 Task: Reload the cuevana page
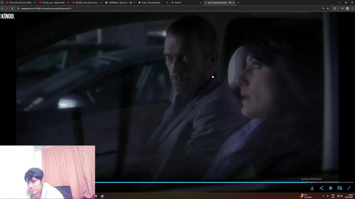tap(12, 9)
